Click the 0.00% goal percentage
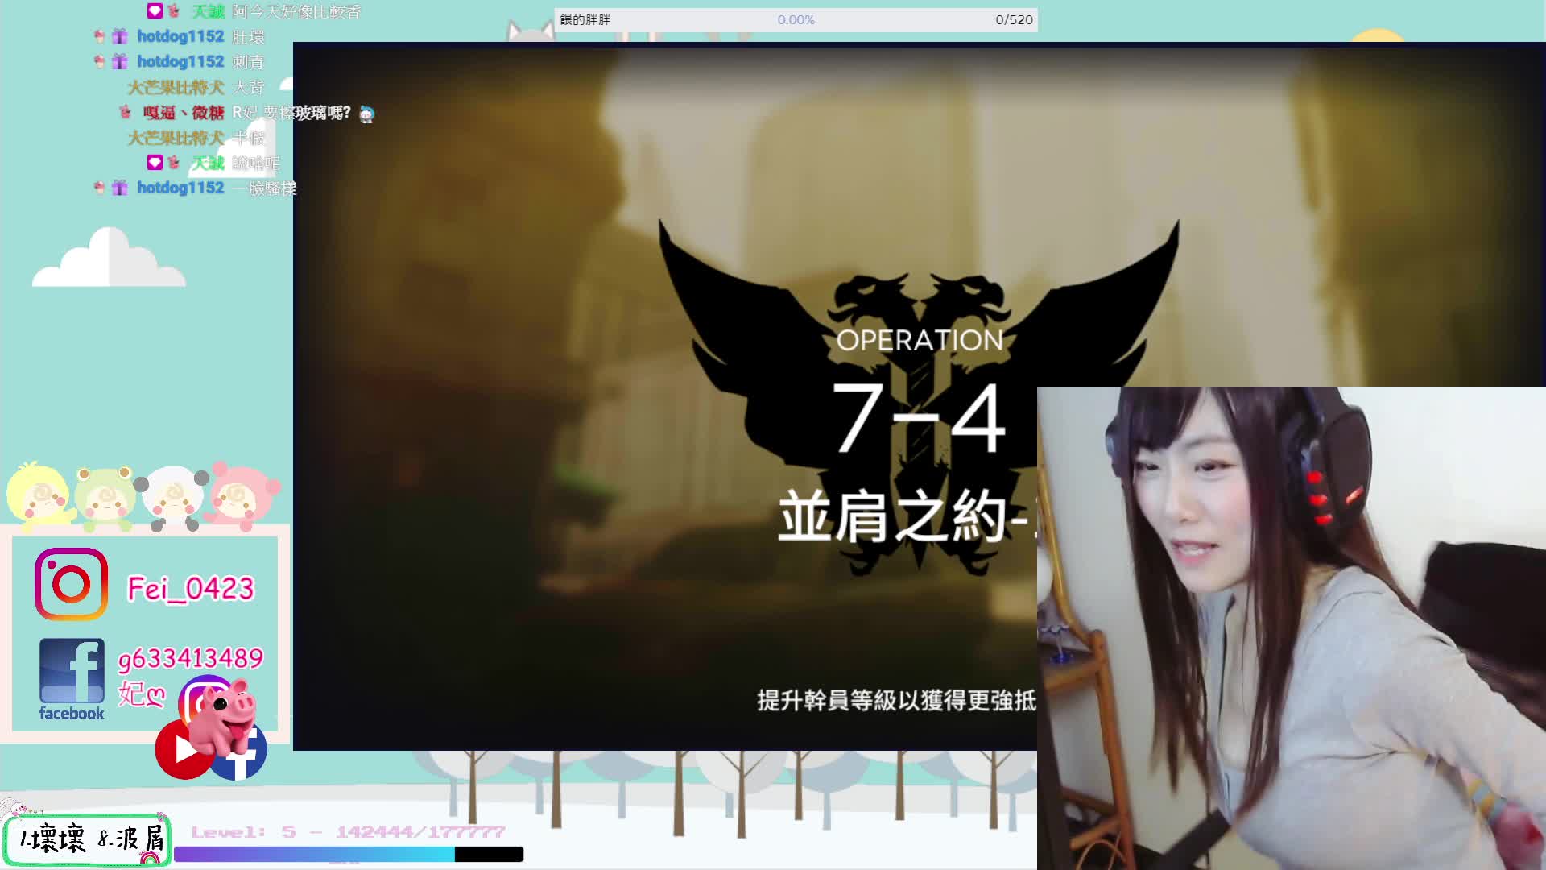The image size is (1546, 870). 796,19
